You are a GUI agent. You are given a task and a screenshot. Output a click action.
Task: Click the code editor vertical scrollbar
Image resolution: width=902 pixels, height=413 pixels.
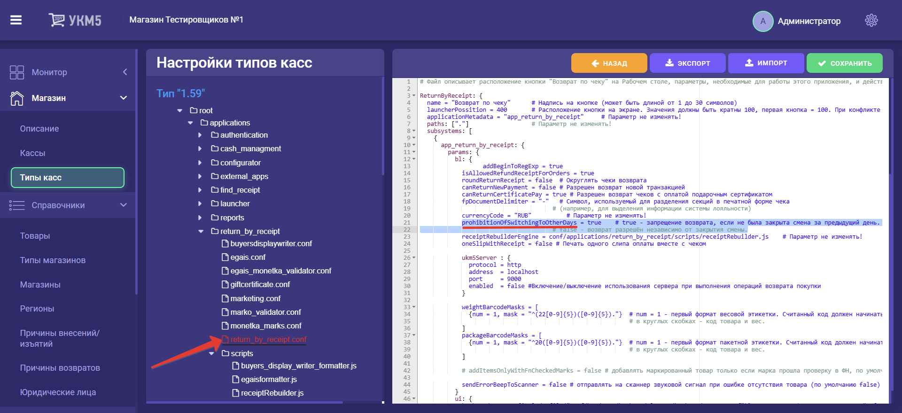[x=890, y=127]
